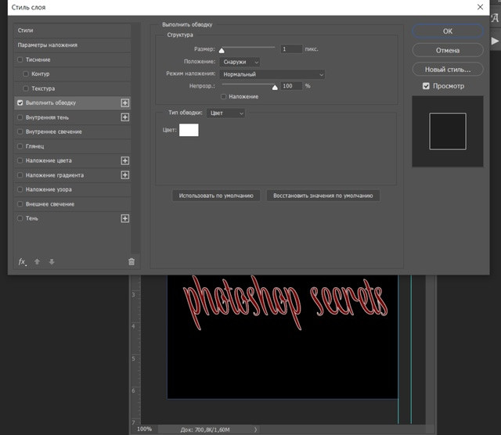The width and height of the screenshot is (501, 435).
Task: Select the Внешнее свечение effect row
Action: (x=73, y=203)
